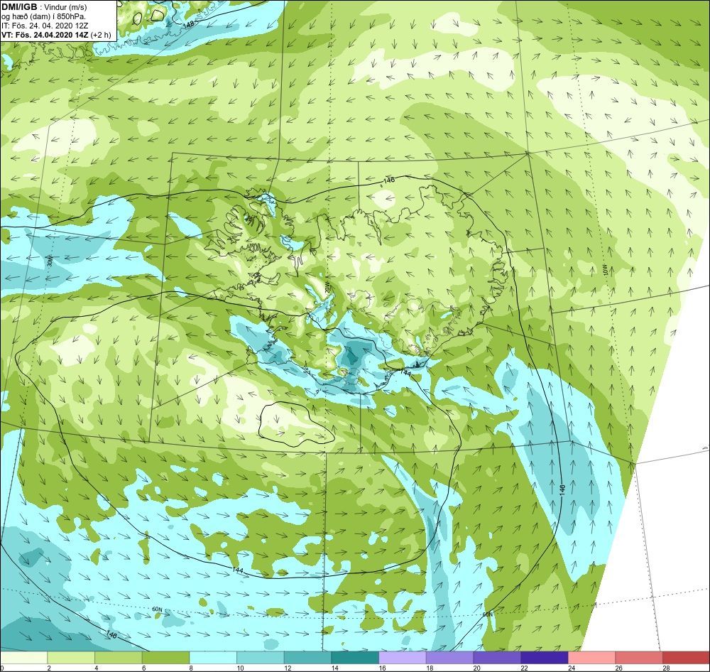Viewport: 710px width, 672px height.
Task: Click the "VT: Fös. 24.04.2020 14Z" valid time
Action: (x=45, y=35)
